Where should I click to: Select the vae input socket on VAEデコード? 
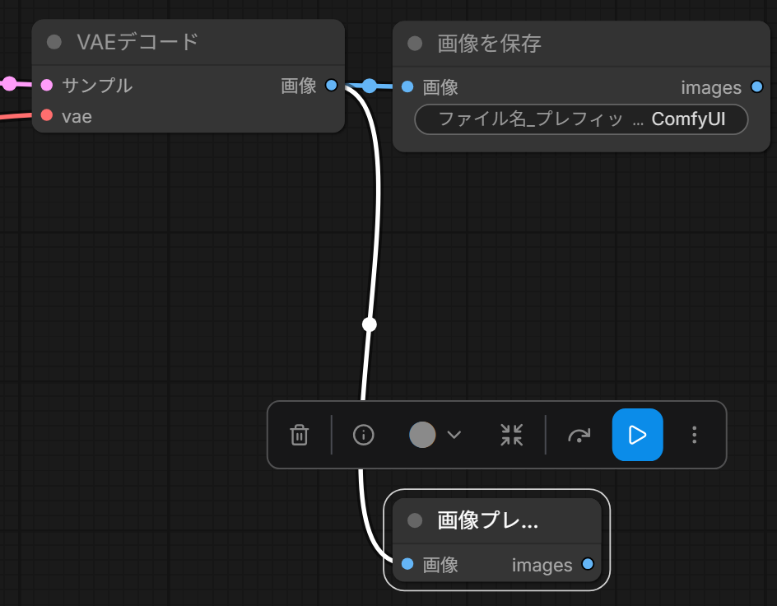click(x=47, y=115)
